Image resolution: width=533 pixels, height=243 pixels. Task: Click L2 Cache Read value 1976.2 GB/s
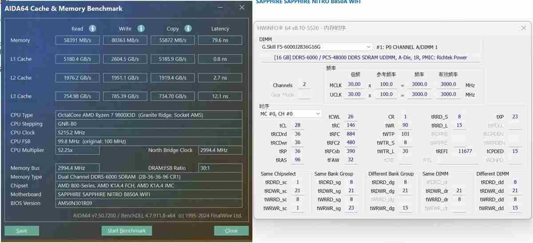pyautogui.click(x=77, y=78)
